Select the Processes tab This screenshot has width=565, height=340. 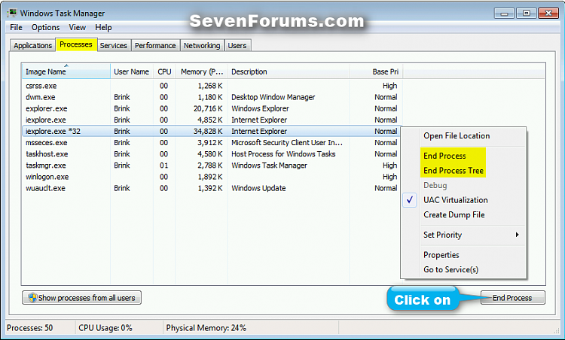[76, 44]
